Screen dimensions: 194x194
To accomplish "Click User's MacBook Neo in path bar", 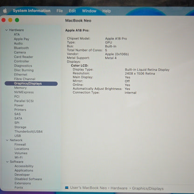I will [x=89, y=188].
